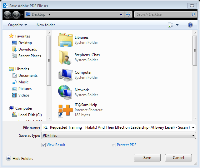Click the IT@Sam Help shortcut icon
The height and width of the screenshot is (168, 200).
point(66,110)
